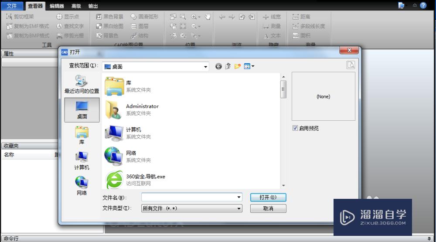Click the file list scrollbar thumb
Screen dimensions: 436x242
(x=283, y=89)
